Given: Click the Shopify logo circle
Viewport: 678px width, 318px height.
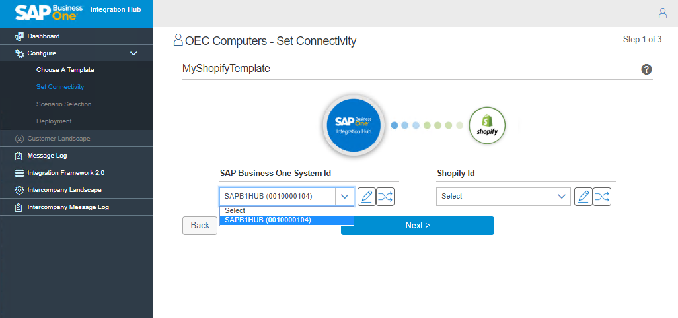Looking at the screenshot, I should 487,125.
